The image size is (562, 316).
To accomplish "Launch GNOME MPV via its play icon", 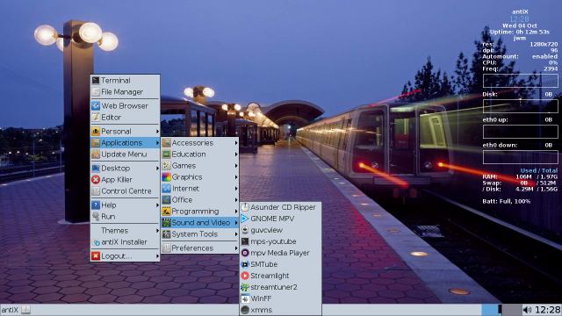I will click(x=245, y=219).
